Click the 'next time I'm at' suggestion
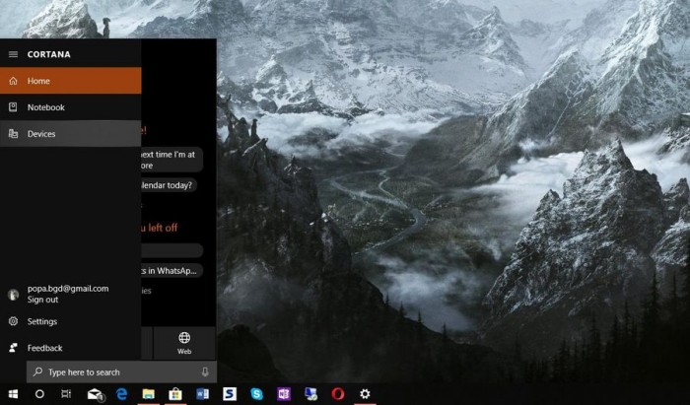 click(x=172, y=160)
